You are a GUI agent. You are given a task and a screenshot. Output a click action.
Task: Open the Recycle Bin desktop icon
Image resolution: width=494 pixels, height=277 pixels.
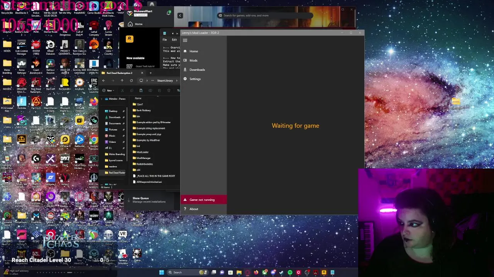[x=7, y=8]
